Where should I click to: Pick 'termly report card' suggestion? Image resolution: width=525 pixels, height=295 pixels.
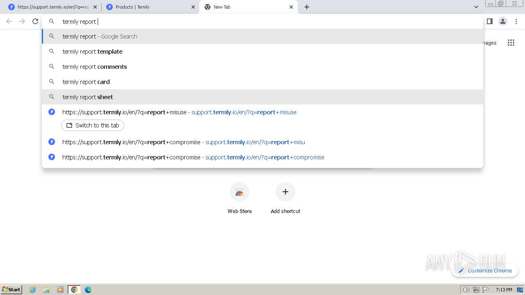click(x=262, y=82)
